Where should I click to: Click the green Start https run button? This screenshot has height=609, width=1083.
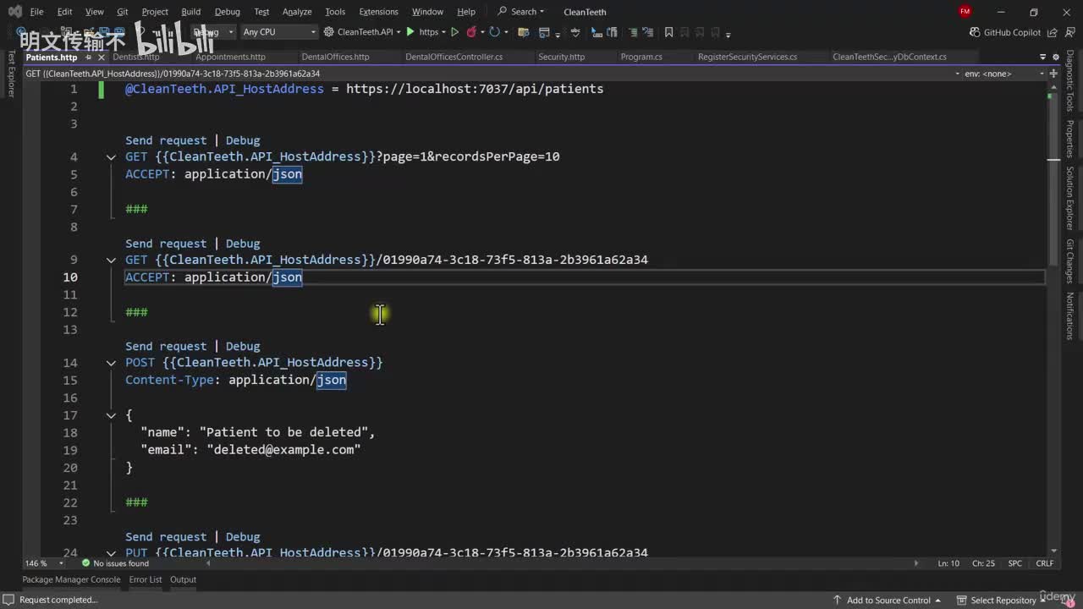[x=410, y=32]
